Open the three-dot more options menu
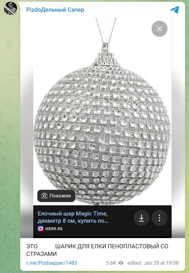The image size is (189, 273). pyautogui.click(x=159, y=218)
